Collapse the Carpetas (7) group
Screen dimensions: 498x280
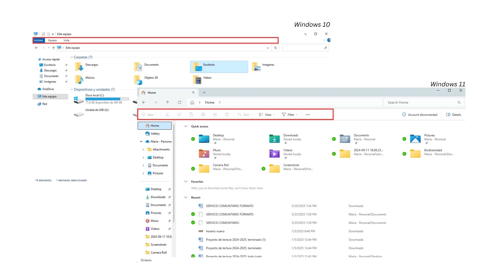pos(72,57)
